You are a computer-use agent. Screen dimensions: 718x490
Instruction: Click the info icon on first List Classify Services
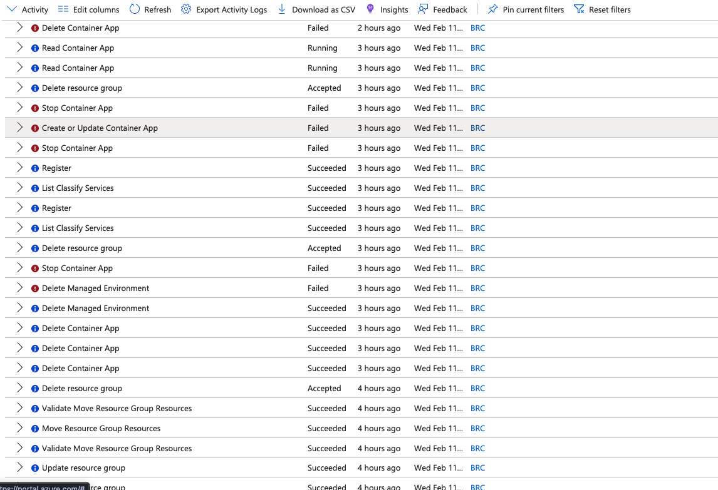(35, 189)
